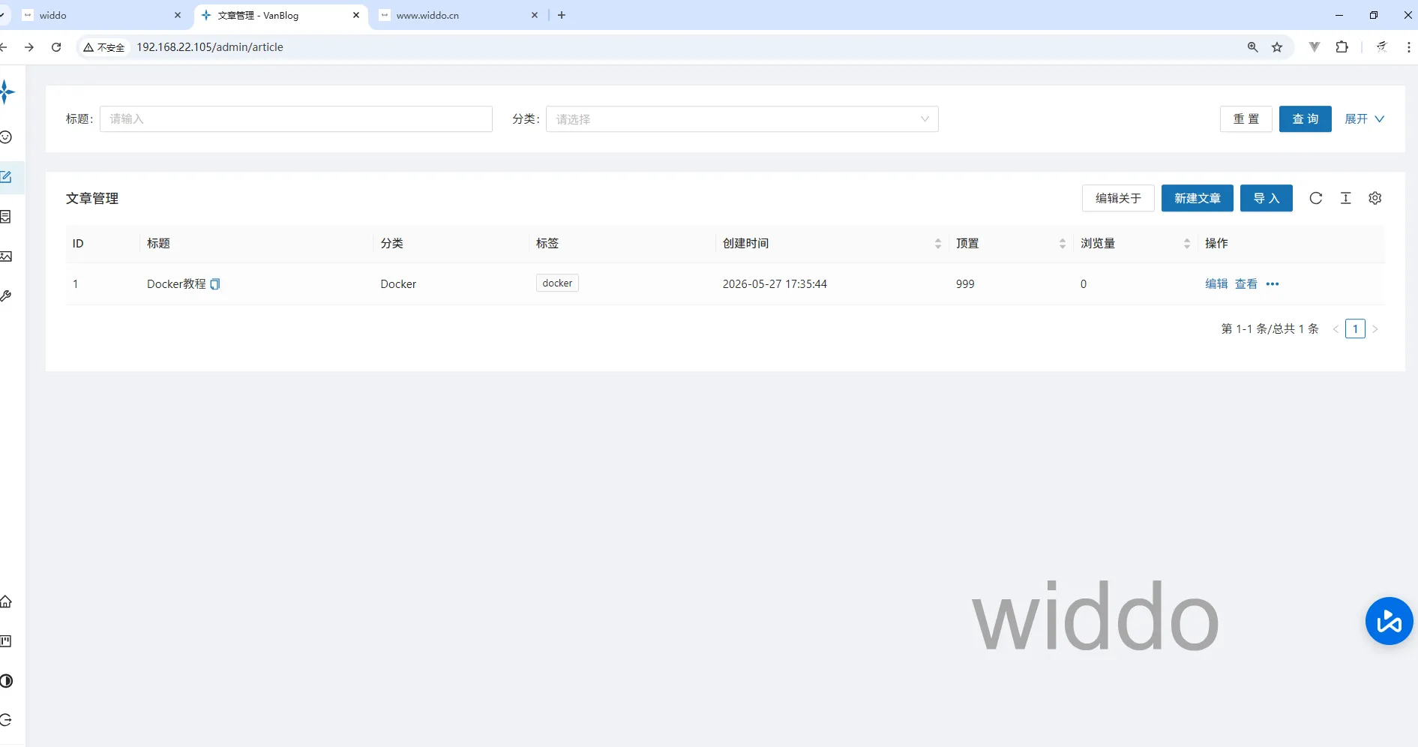Click the Docker教程 title text

click(176, 284)
